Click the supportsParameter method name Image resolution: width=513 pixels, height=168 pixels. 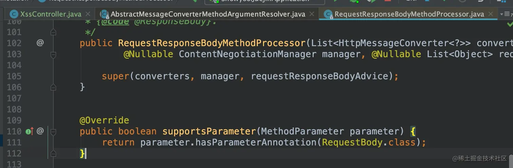(x=209, y=131)
